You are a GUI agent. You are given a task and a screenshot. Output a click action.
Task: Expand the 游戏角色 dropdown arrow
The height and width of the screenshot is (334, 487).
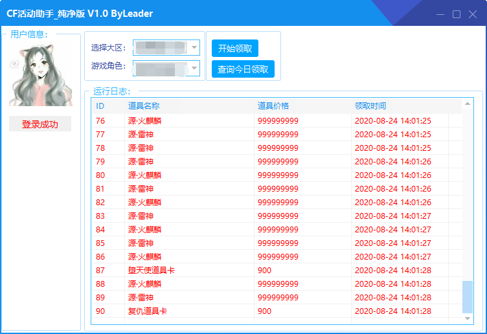click(194, 68)
